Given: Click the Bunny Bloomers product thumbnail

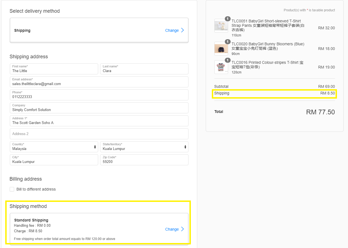Looking at the screenshot, I should 221,49.
